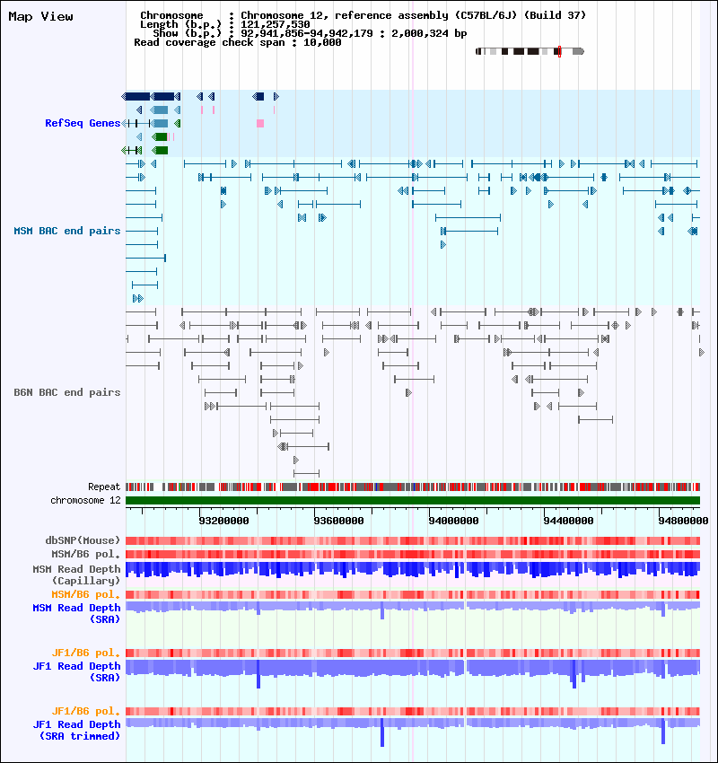Viewport: 718px width, 763px height.
Task: Select the B6N BAC end pairs label
Action: pyautogui.click(x=67, y=392)
